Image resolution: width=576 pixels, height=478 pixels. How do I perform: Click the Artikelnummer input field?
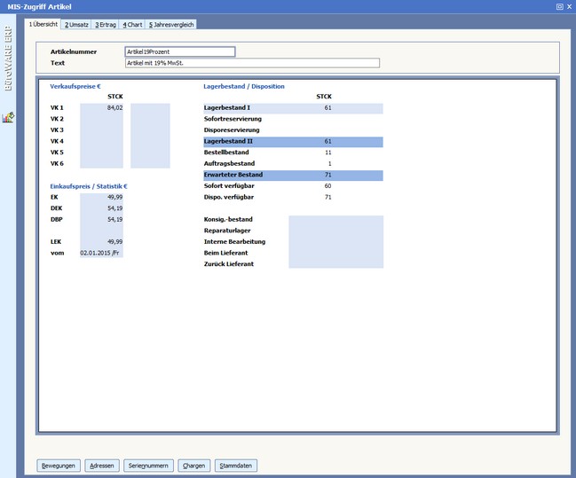coord(179,51)
